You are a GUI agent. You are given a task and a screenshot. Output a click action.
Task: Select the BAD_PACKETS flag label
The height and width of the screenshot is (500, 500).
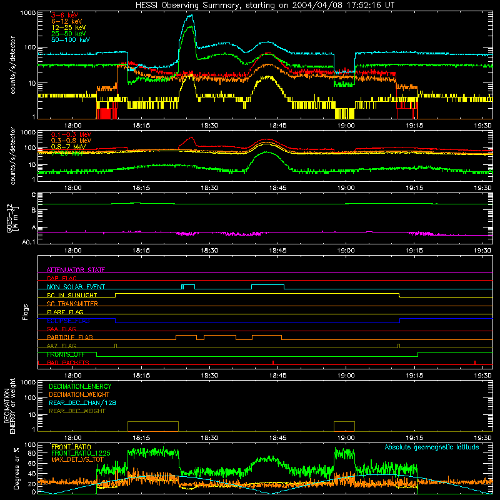pos(68,362)
